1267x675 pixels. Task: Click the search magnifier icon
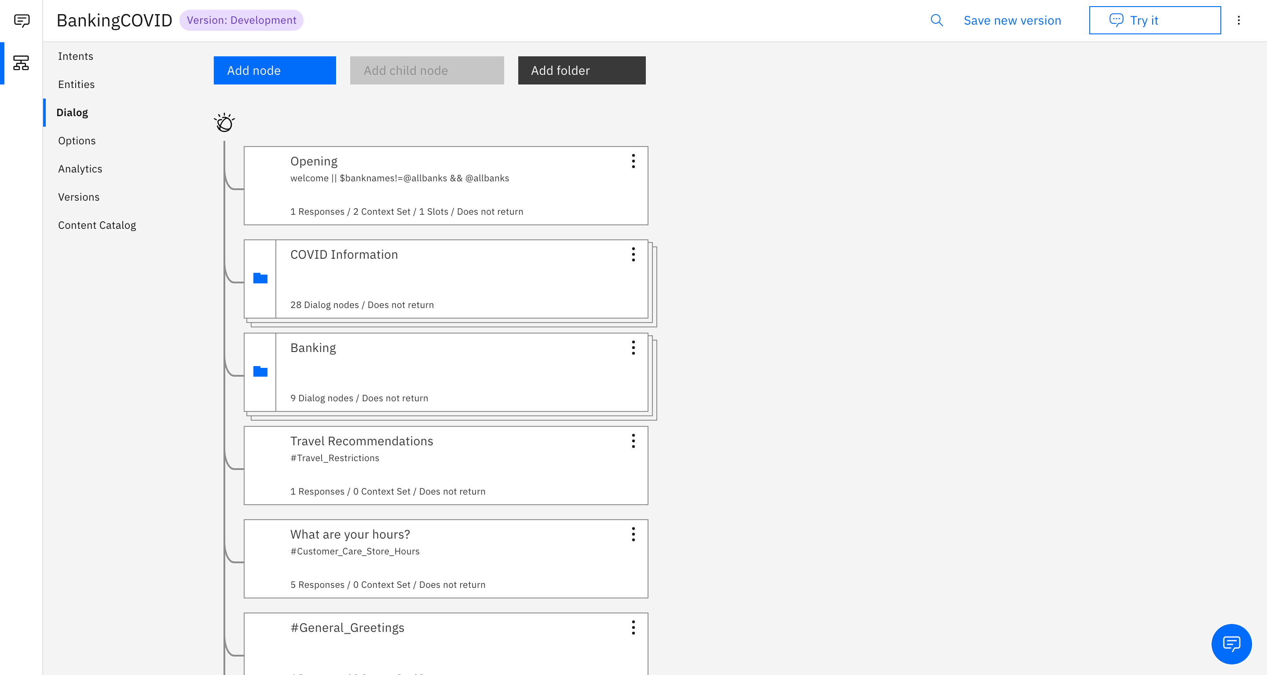point(937,20)
